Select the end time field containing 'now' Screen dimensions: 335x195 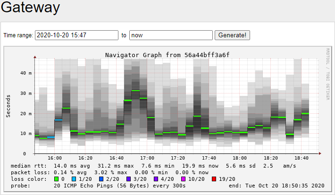[171, 35]
